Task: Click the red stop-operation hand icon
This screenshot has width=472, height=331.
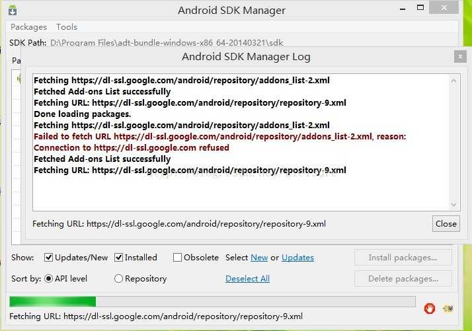Action: (430, 309)
